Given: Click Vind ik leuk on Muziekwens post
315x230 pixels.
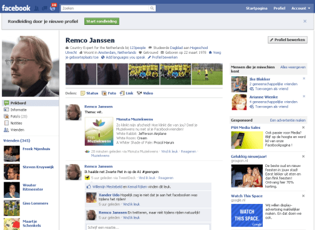Looking at the screenshot, I should 170,151.
